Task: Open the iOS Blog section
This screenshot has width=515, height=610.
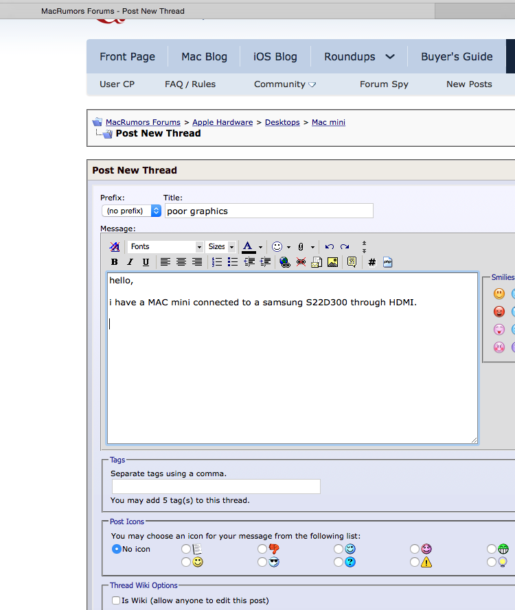Action: click(275, 57)
